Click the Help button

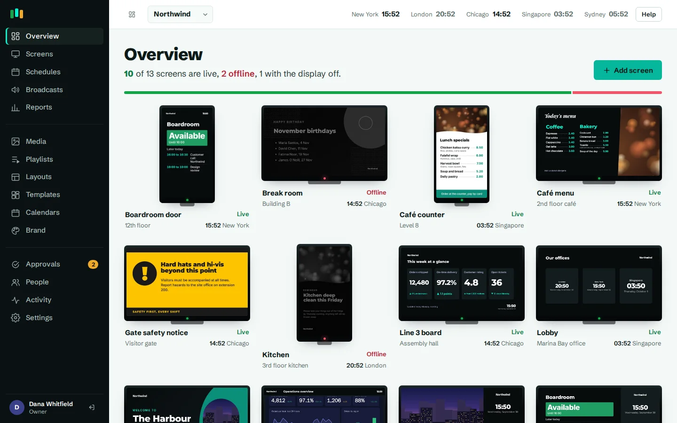click(649, 14)
